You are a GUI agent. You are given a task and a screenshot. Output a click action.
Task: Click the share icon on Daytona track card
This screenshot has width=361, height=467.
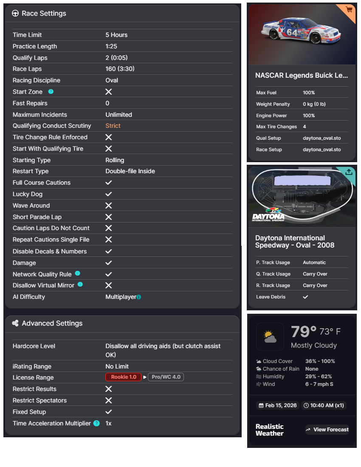pos(349,172)
